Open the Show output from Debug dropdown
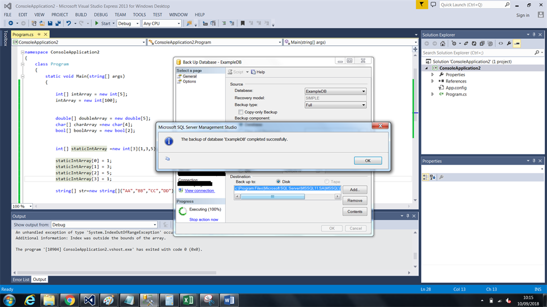 pyautogui.click(x=104, y=225)
